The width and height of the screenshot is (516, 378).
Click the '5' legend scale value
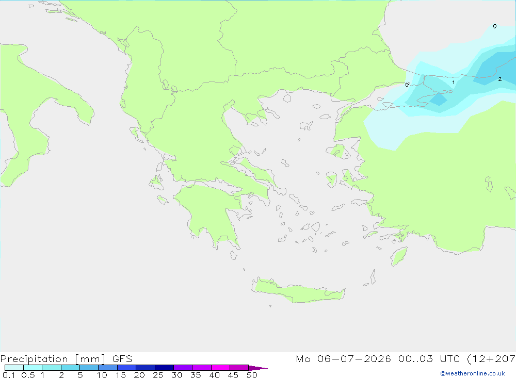[80, 375]
